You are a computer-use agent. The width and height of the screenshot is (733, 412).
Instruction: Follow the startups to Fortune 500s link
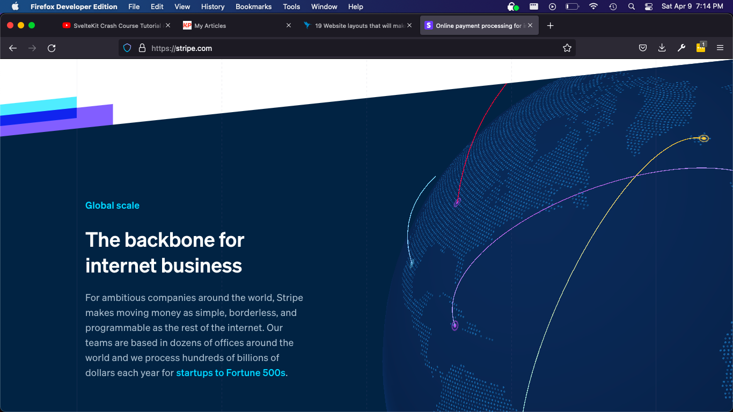[231, 373]
